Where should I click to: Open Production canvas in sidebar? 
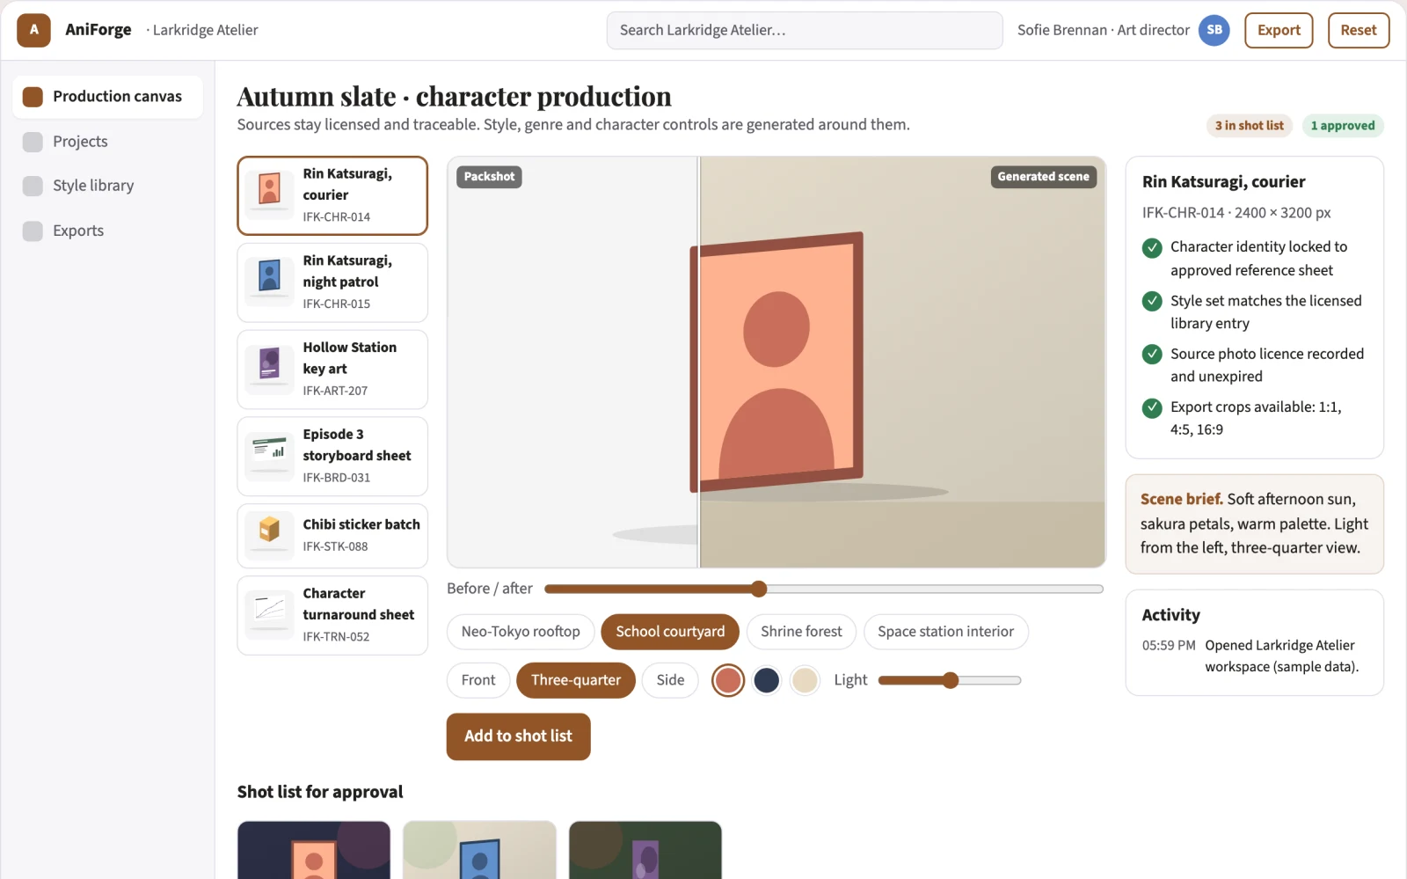click(x=107, y=97)
